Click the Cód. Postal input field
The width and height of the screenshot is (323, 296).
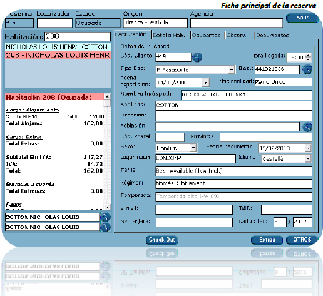pos(170,138)
